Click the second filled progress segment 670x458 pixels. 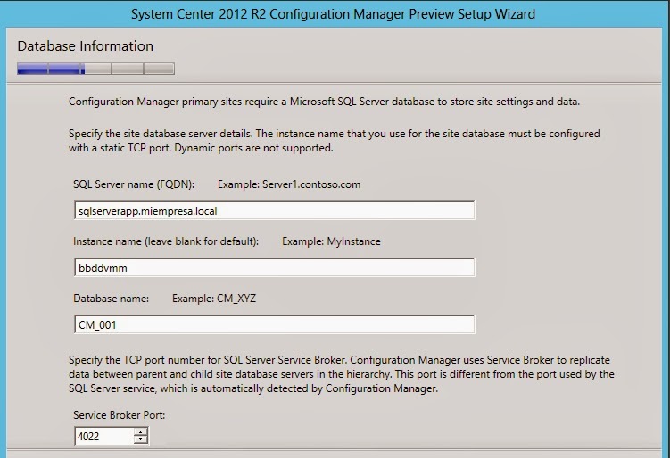(x=65, y=68)
